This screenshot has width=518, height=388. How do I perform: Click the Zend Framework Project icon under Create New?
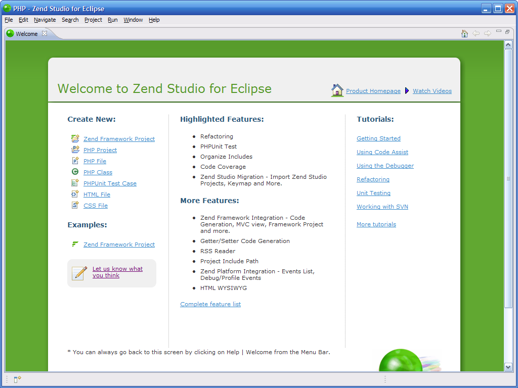[75, 138]
